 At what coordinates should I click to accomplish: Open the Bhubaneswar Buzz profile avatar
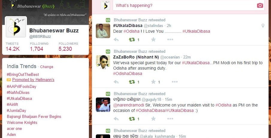[16, 27]
